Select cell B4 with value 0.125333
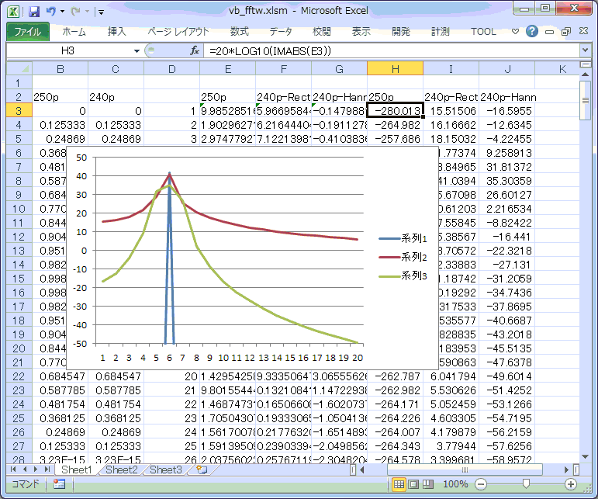Viewport: 598px width, 499px height. tap(60, 125)
